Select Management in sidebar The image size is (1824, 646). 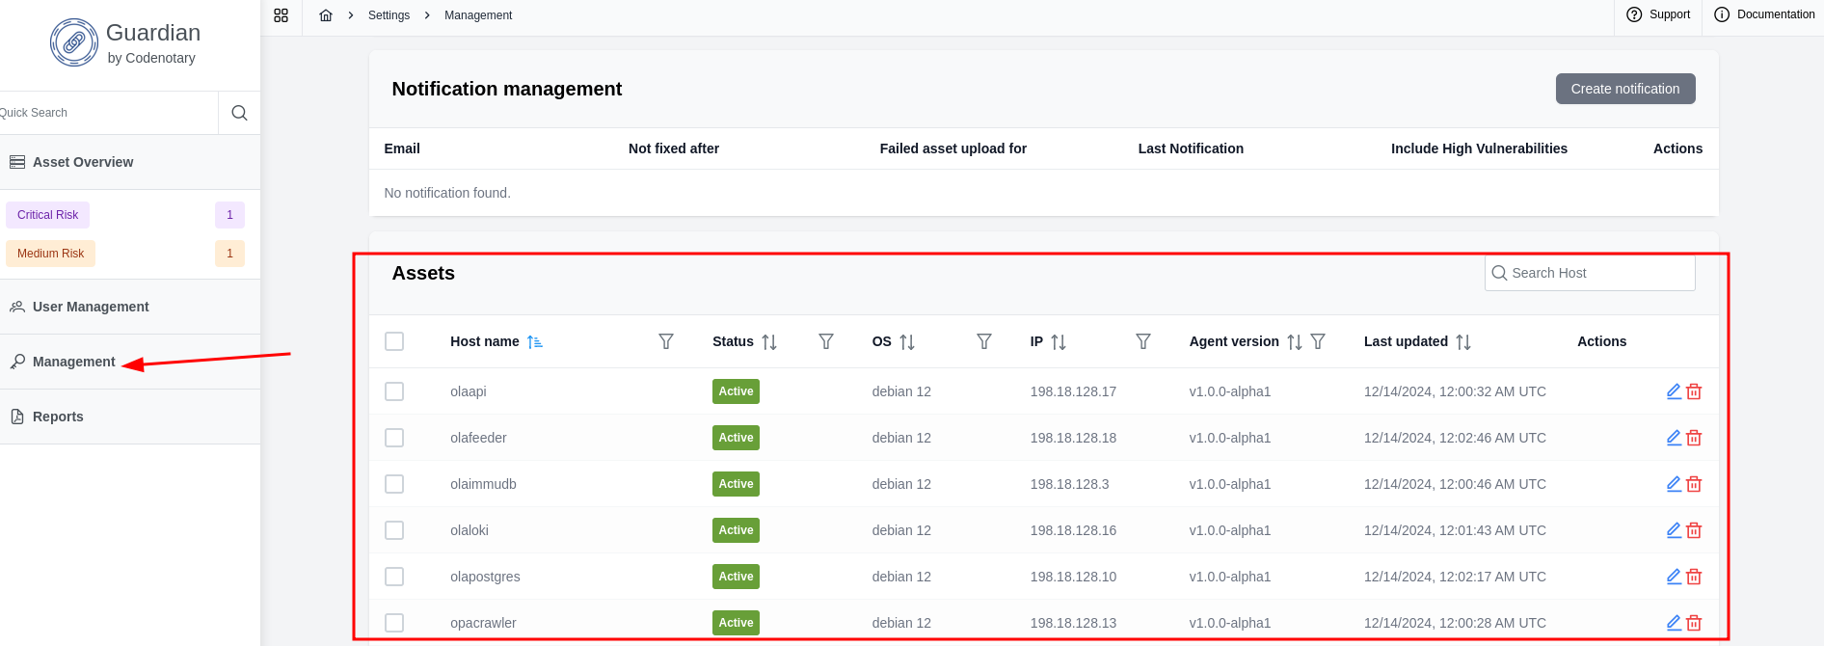(130, 362)
